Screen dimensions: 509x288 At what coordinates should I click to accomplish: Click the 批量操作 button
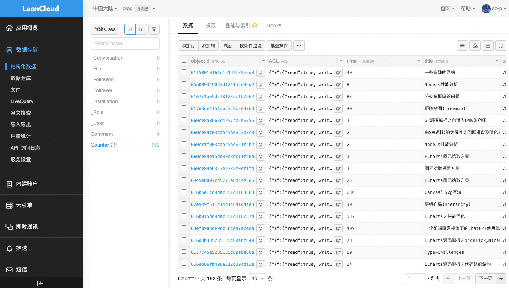279,45
